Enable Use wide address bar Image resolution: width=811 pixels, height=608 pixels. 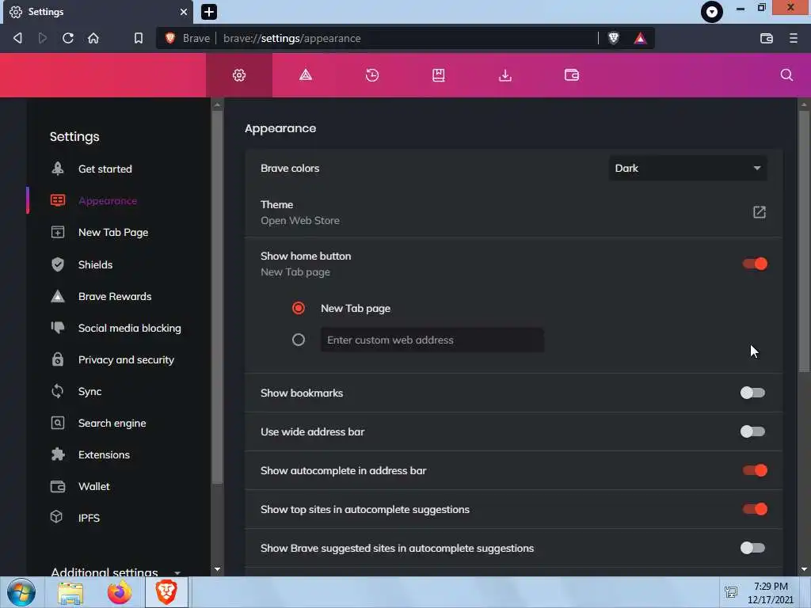(752, 431)
